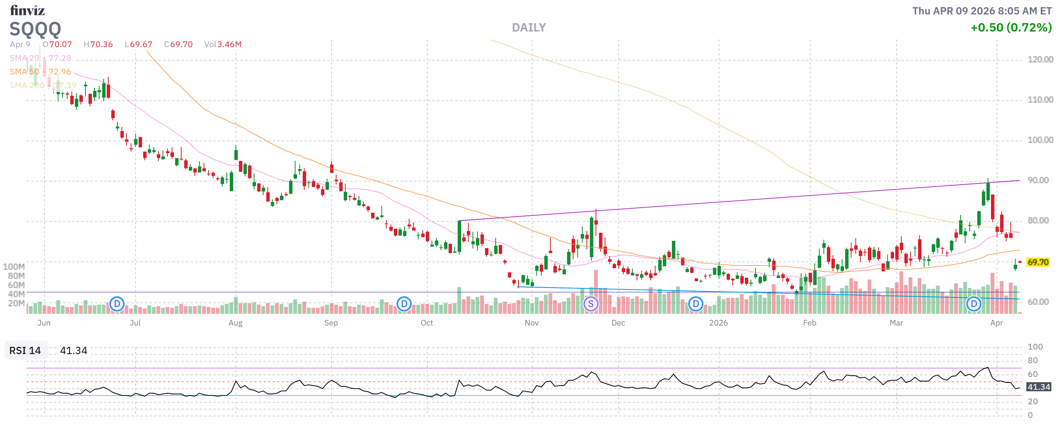Click the dividend marker just before Jul

(117, 304)
